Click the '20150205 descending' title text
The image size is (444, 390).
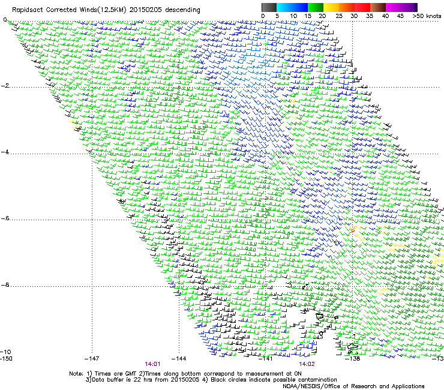coord(165,10)
